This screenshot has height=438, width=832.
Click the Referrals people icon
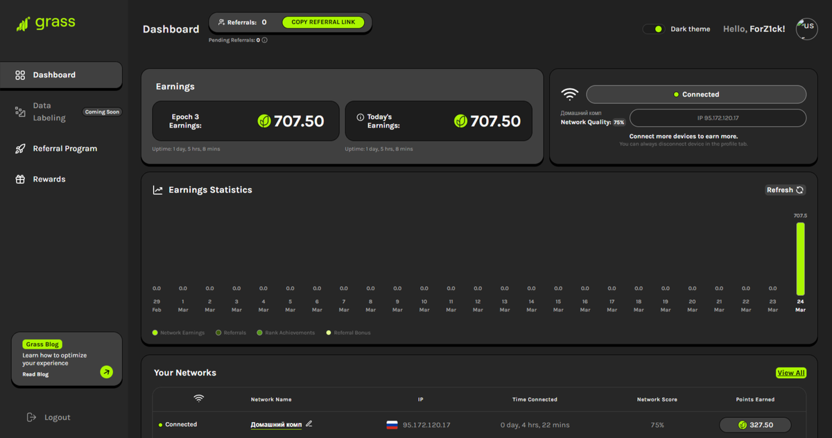(x=221, y=22)
